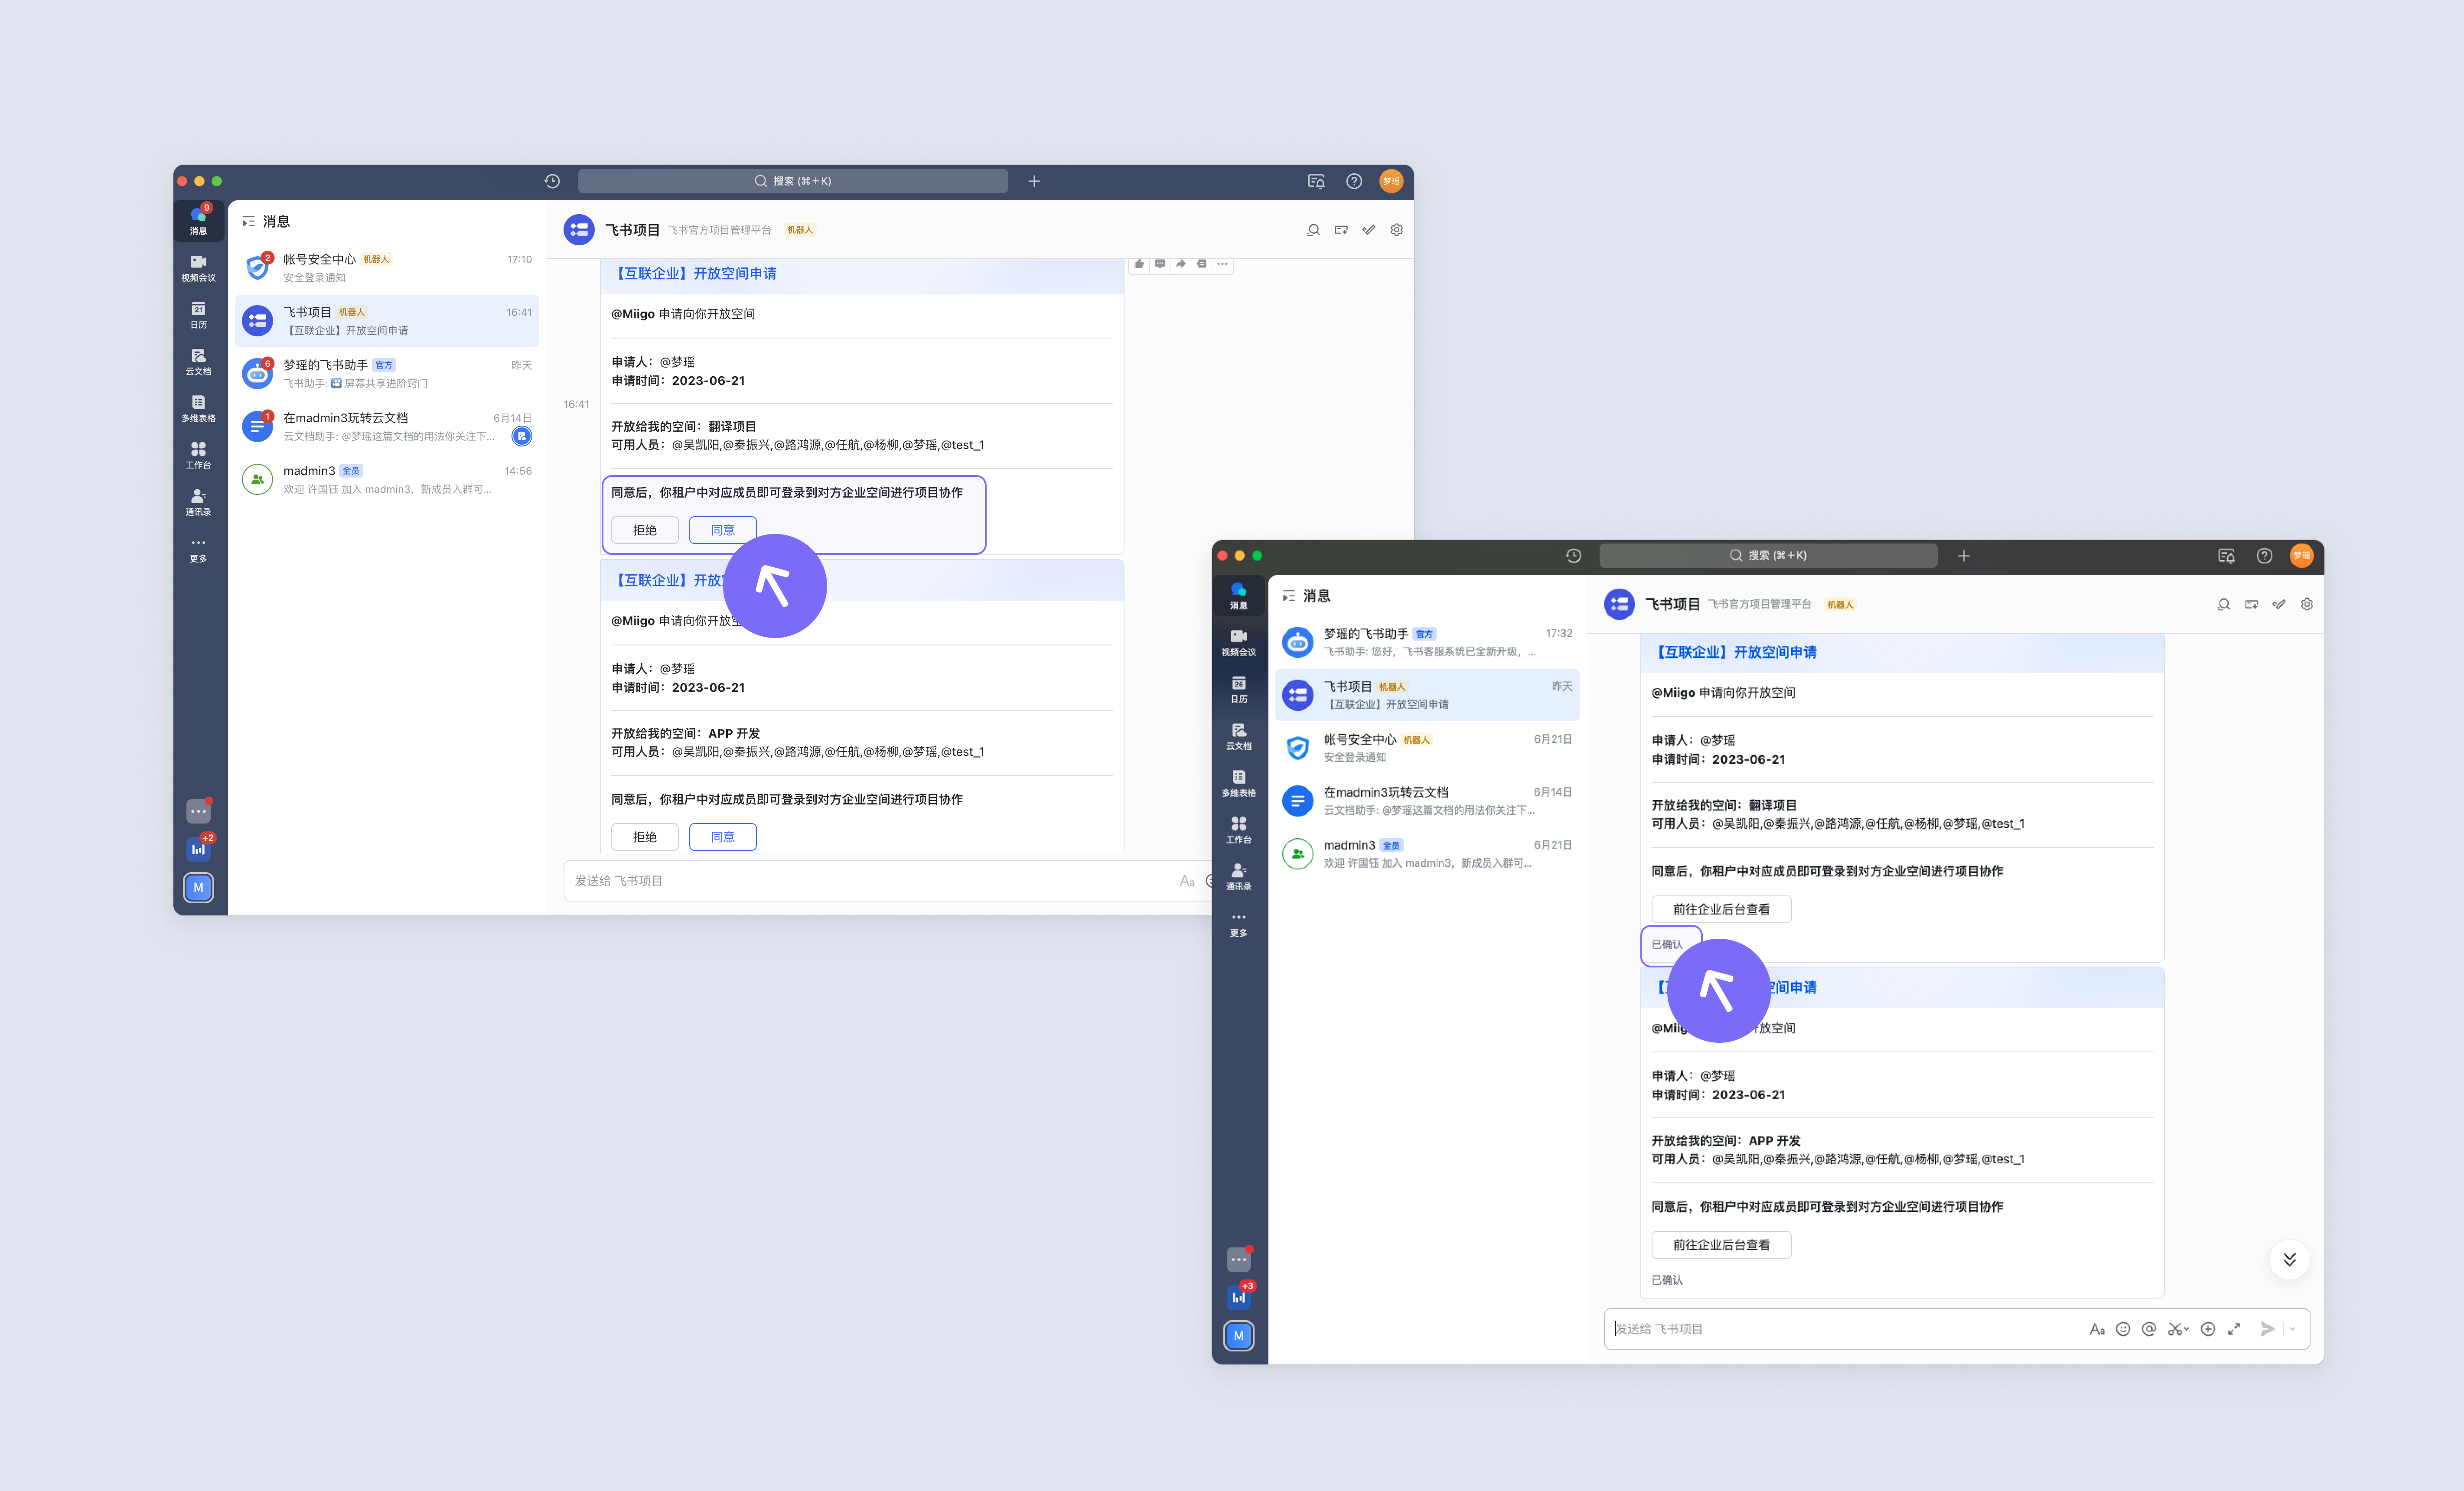
Task: Open 工作台 in the back window sidebar
Action: (198, 455)
